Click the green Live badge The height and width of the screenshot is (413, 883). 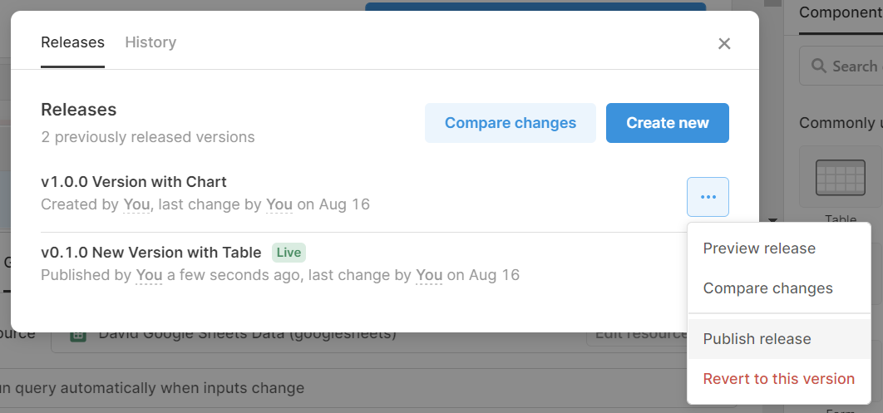click(289, 253)
